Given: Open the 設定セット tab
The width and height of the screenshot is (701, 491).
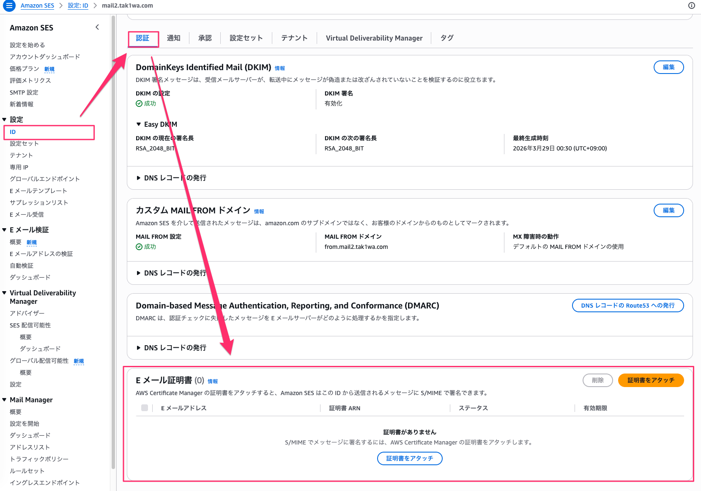Looking at the screenshot, I should [246, 38].
